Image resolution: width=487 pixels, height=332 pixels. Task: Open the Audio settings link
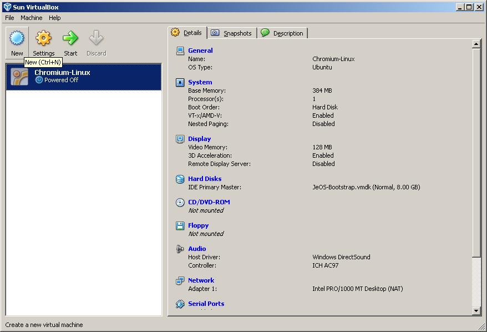pos(197,249)
